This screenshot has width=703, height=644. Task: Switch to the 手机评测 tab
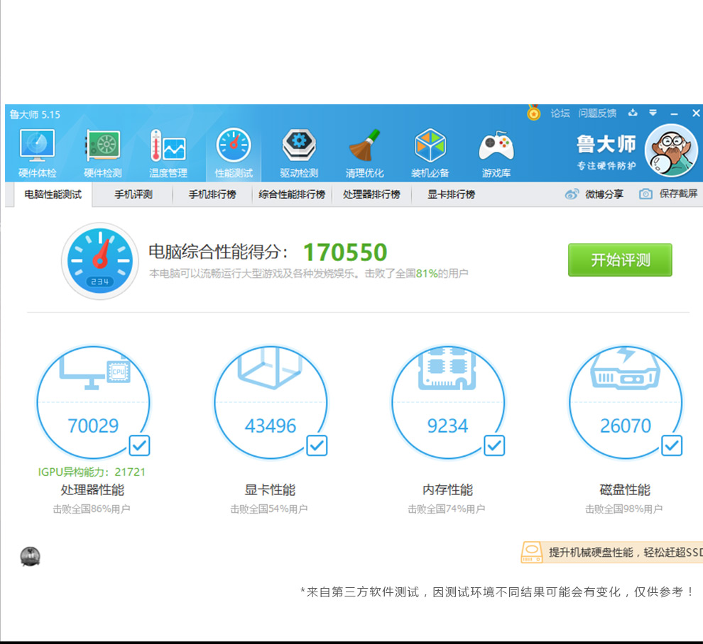[133, 194]
